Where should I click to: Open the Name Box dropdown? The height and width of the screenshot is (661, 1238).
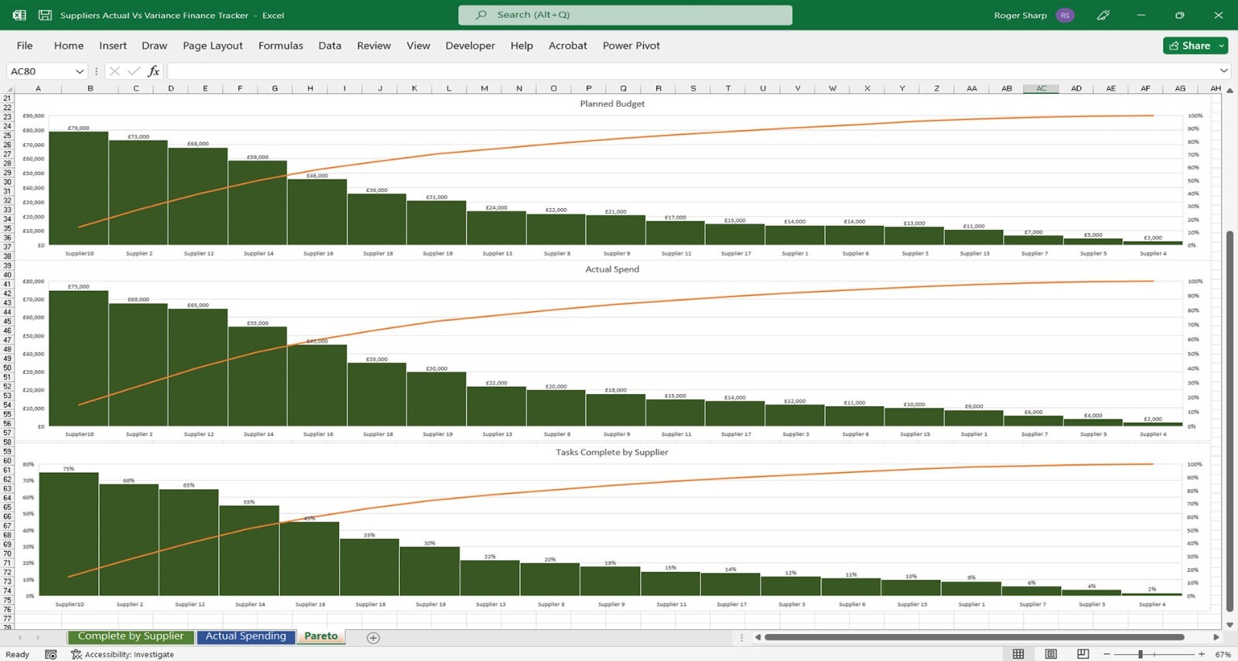tap(79, 71)
